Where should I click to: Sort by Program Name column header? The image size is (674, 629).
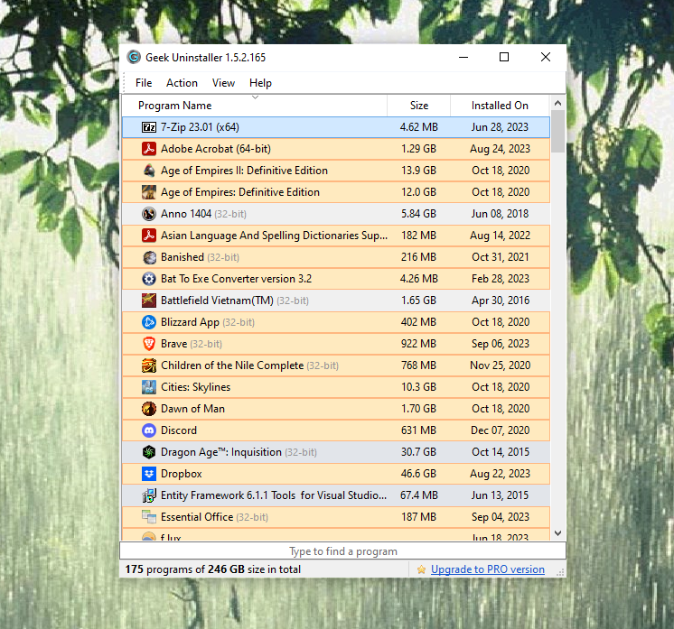click(x=255, y=106)
